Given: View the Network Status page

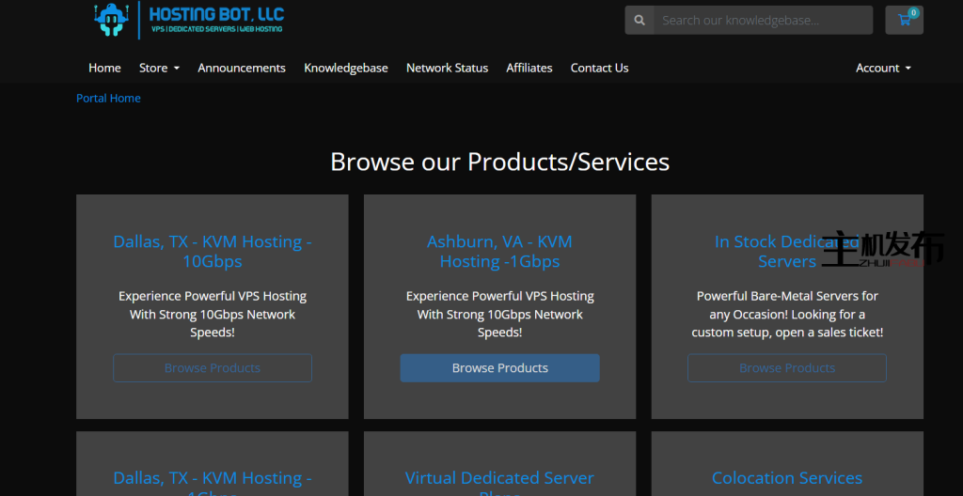Looking at the screenshot, I should click(x=447, y=68).
